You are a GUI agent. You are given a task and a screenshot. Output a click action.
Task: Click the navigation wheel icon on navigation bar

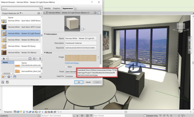coord(190,40)
